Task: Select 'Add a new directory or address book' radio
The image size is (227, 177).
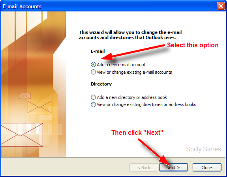Action: tap(93, 97)
